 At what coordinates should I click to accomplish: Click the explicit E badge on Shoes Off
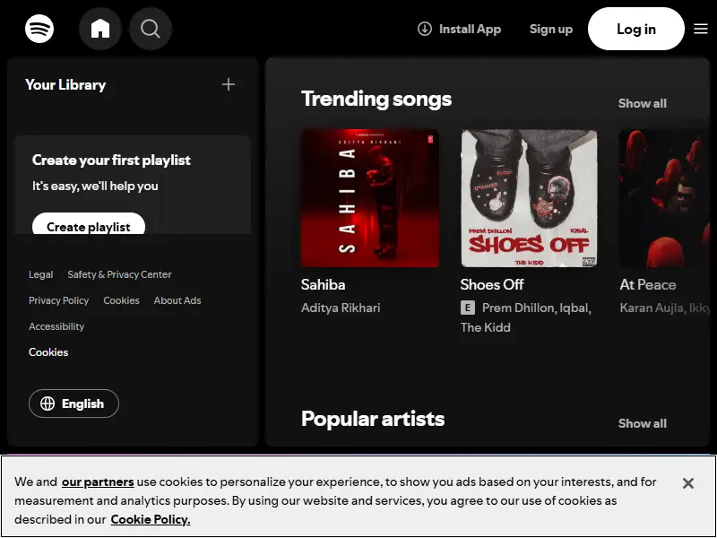click(x=467, y=308)
